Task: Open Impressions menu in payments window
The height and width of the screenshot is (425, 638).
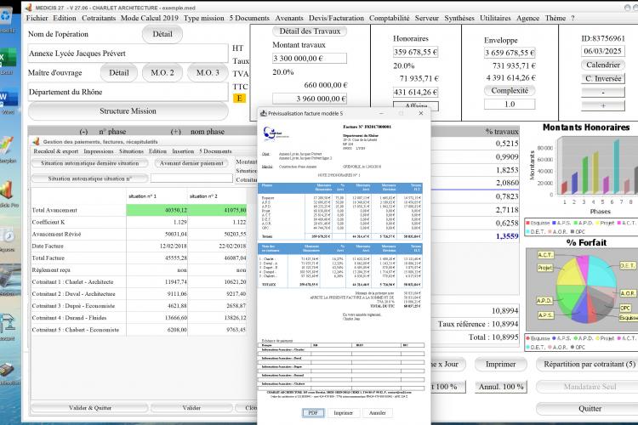Action: 99,151
